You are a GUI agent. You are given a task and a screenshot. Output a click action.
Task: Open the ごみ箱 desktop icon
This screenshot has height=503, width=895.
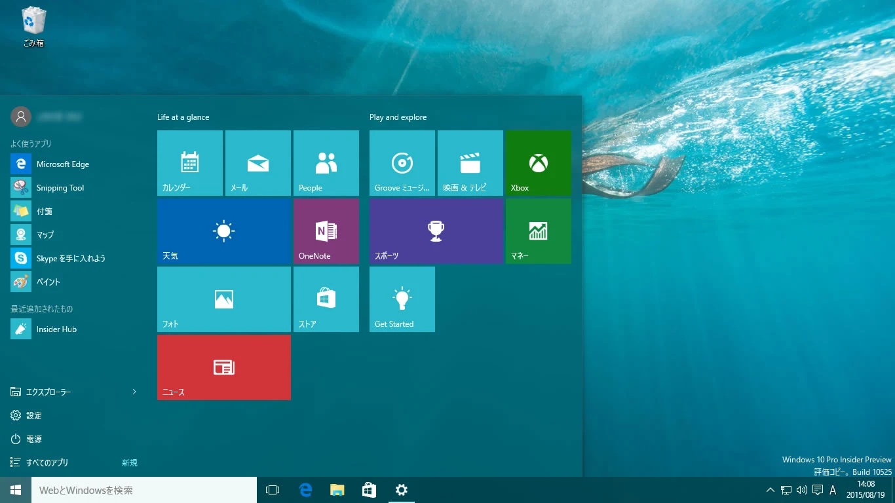(33, 27)
